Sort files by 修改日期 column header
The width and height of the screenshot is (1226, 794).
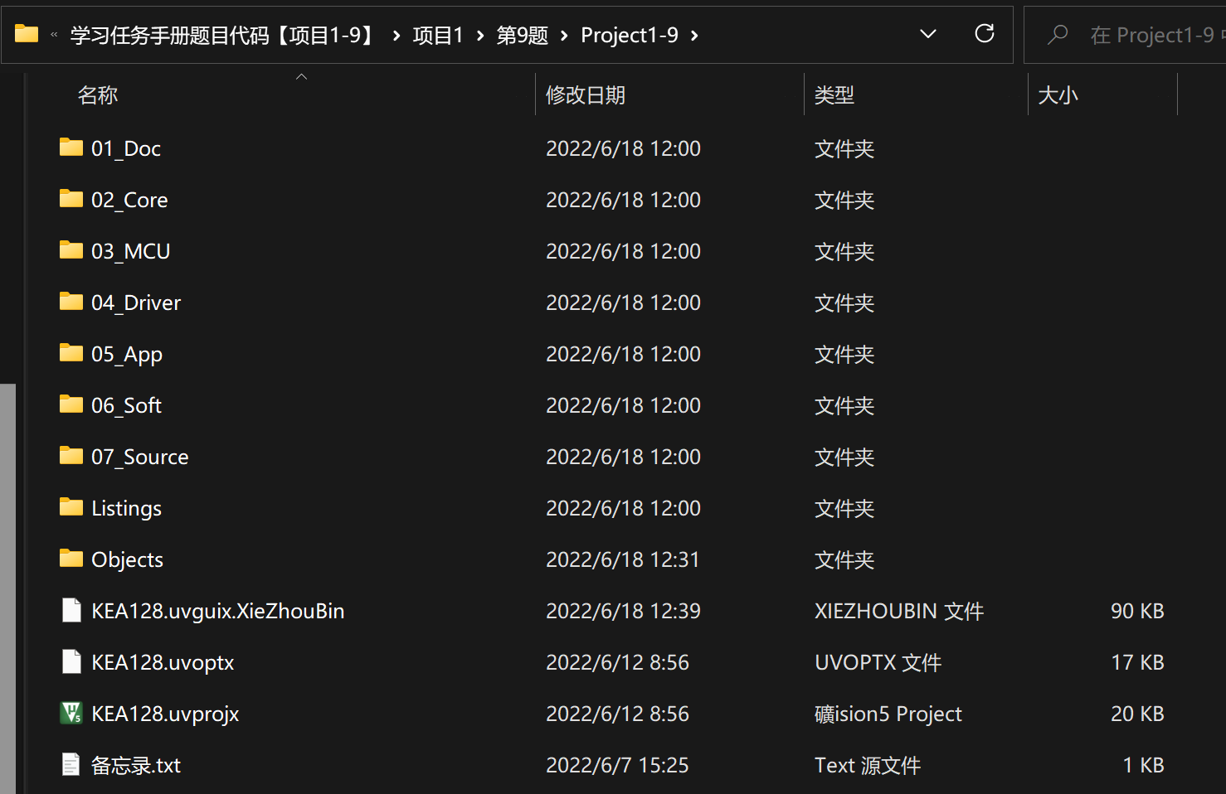coord(586,95)
